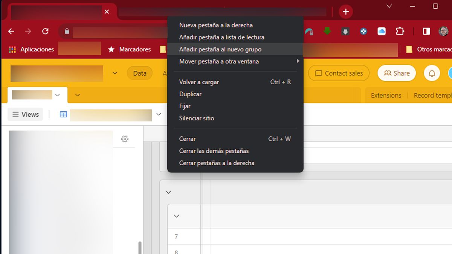Open the notification bell in Airtable
This screenshot has height=254, width=452.
432,73
